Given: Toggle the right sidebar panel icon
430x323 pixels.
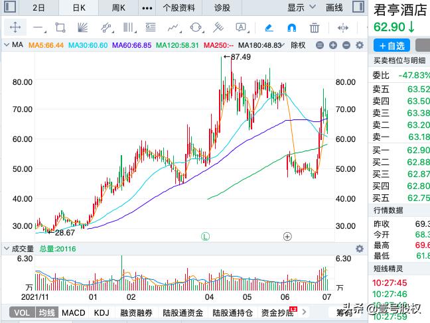Looking at the screenshot, I should [358, 7].
